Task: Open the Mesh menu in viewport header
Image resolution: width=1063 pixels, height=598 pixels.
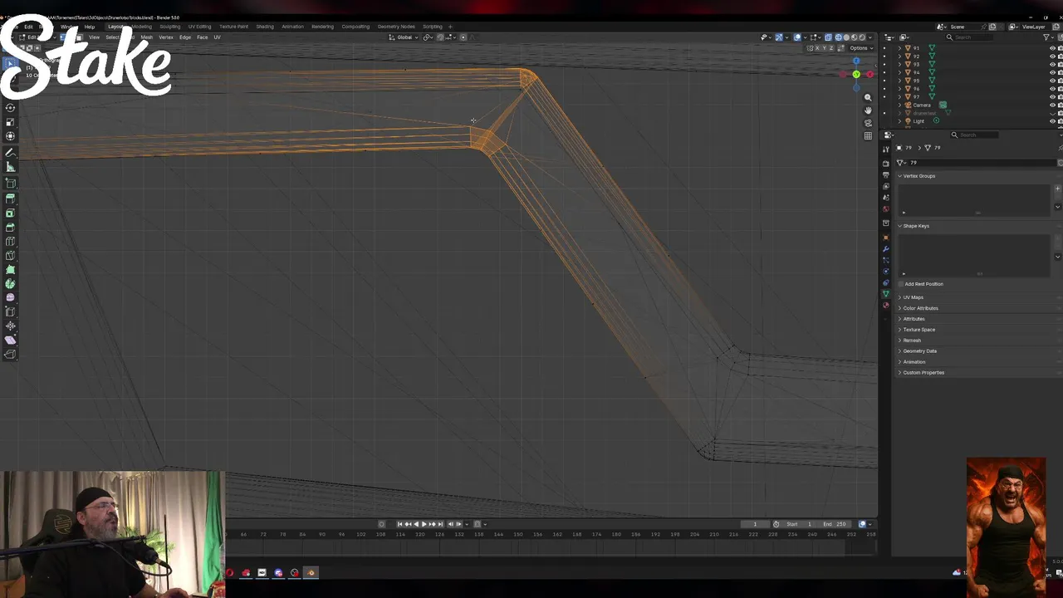Action: click(147, 37)
